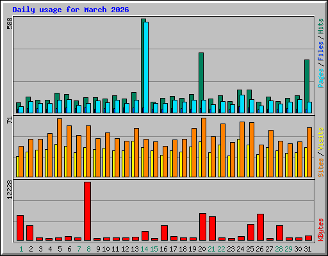328x256 pixels.
Task: Click the day 28 label on x-axis
Action: tap(279, 249)
